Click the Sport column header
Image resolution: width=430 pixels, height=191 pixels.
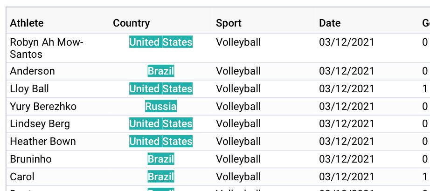(x=264, y=23)
